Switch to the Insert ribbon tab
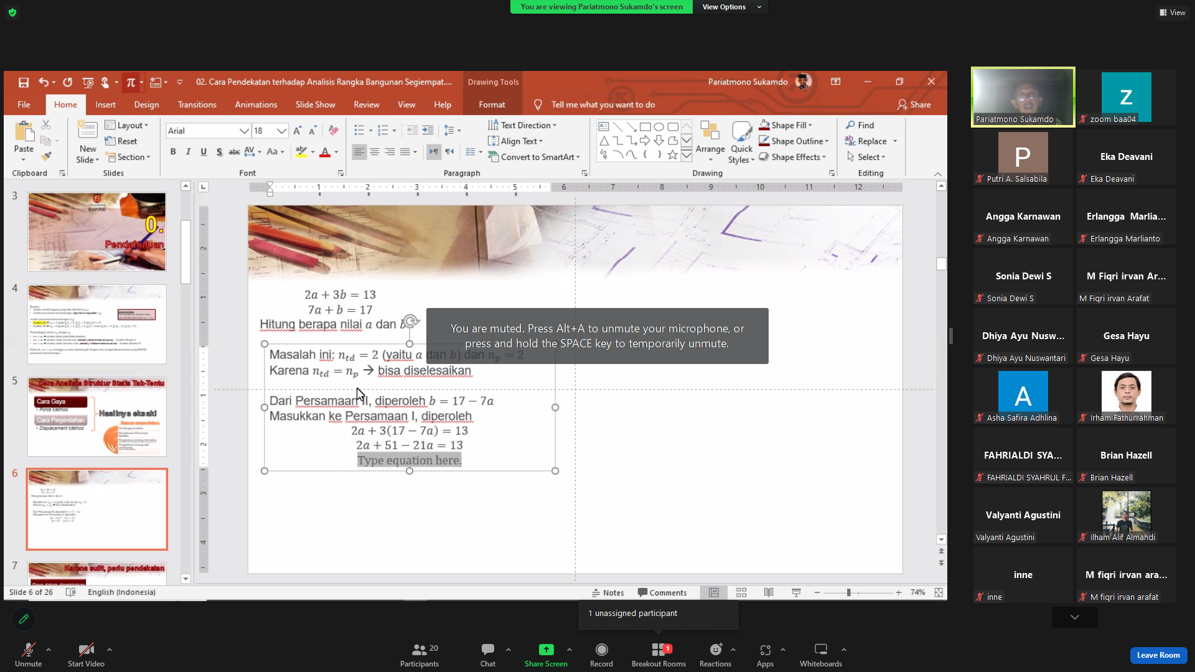The image size is (1195, 672). (x=105, y=105)
